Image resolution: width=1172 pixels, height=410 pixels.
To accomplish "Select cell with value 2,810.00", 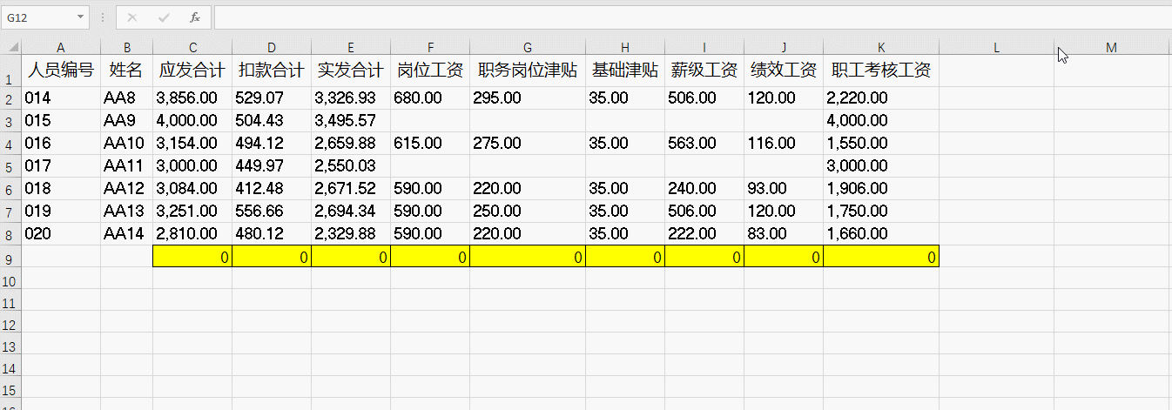I will 192,234.
